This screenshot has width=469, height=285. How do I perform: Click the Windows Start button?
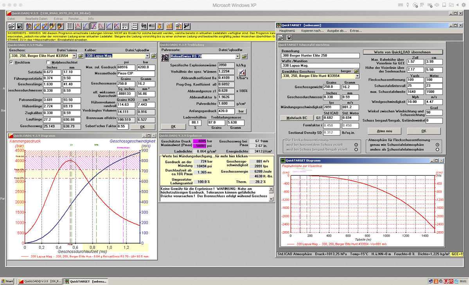tap(7, 281)
